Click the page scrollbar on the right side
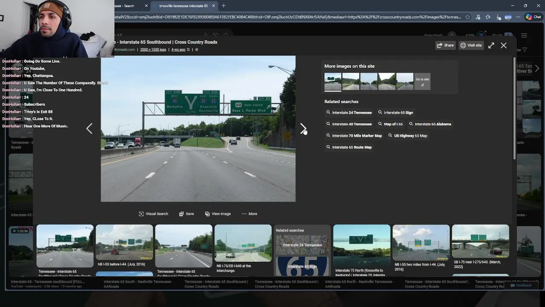The height and width of the screenshot is (307, 545). (514, 109)
